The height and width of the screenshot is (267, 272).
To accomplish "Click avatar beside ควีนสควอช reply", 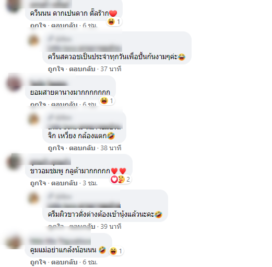I will (x=33, y=40).
